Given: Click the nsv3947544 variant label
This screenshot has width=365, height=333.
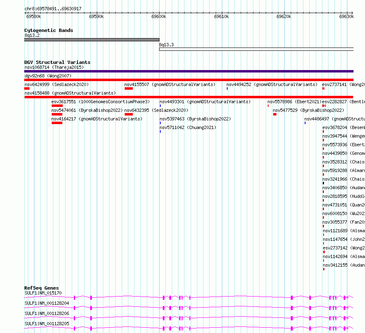Looking at the screenshot, I should click(344, 136).
